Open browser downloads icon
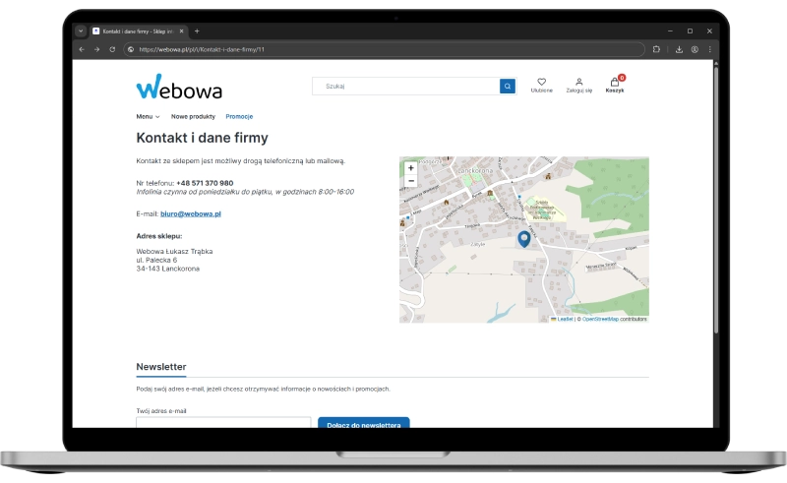 point(679,49)
